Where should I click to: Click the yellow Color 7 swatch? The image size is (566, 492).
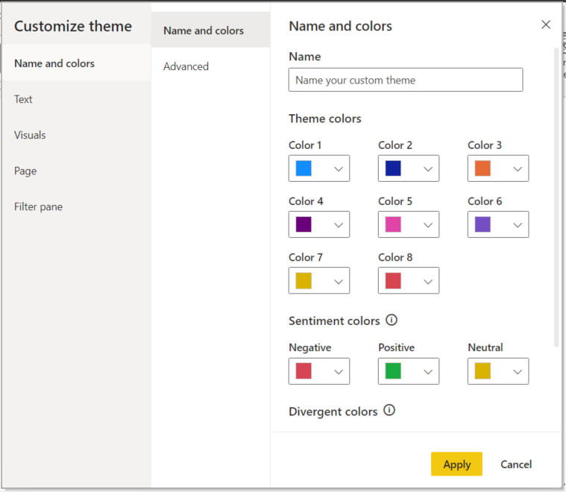point(304,280)
